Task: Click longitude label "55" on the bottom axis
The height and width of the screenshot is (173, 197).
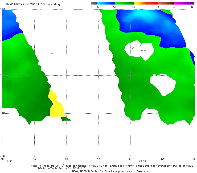Action: point(163,159)
